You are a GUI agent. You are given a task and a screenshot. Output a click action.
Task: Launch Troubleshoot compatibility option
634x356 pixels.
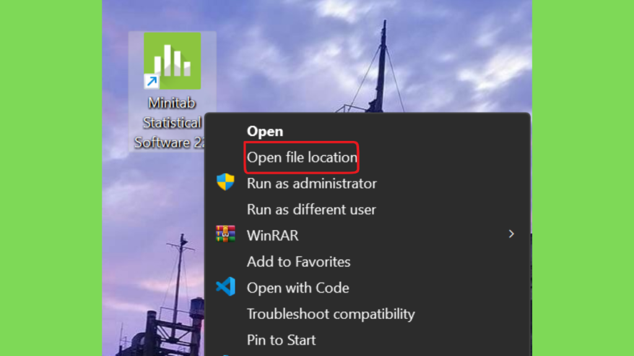coord(331,314)
